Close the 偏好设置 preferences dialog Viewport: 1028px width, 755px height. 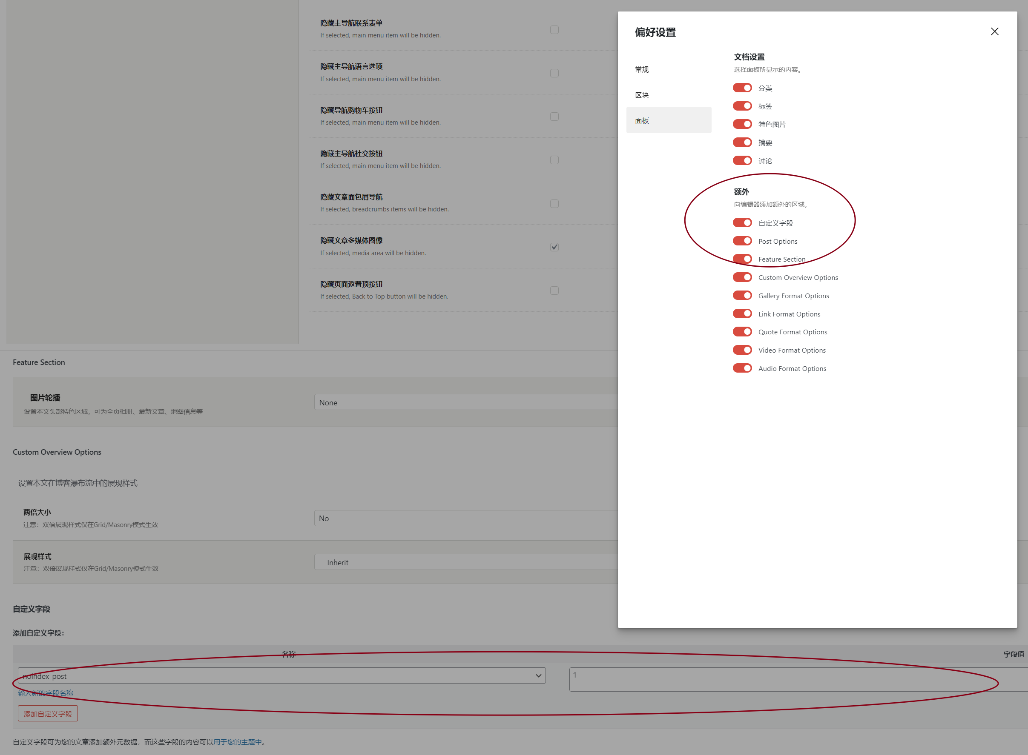(x=994, y=31)
